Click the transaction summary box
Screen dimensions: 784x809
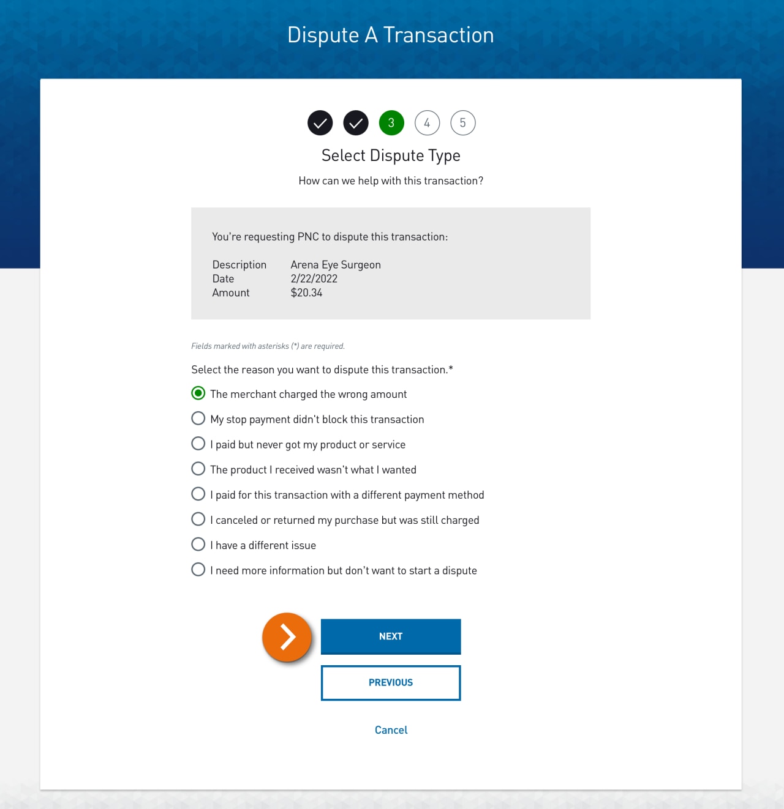click(x=391, y=263)
